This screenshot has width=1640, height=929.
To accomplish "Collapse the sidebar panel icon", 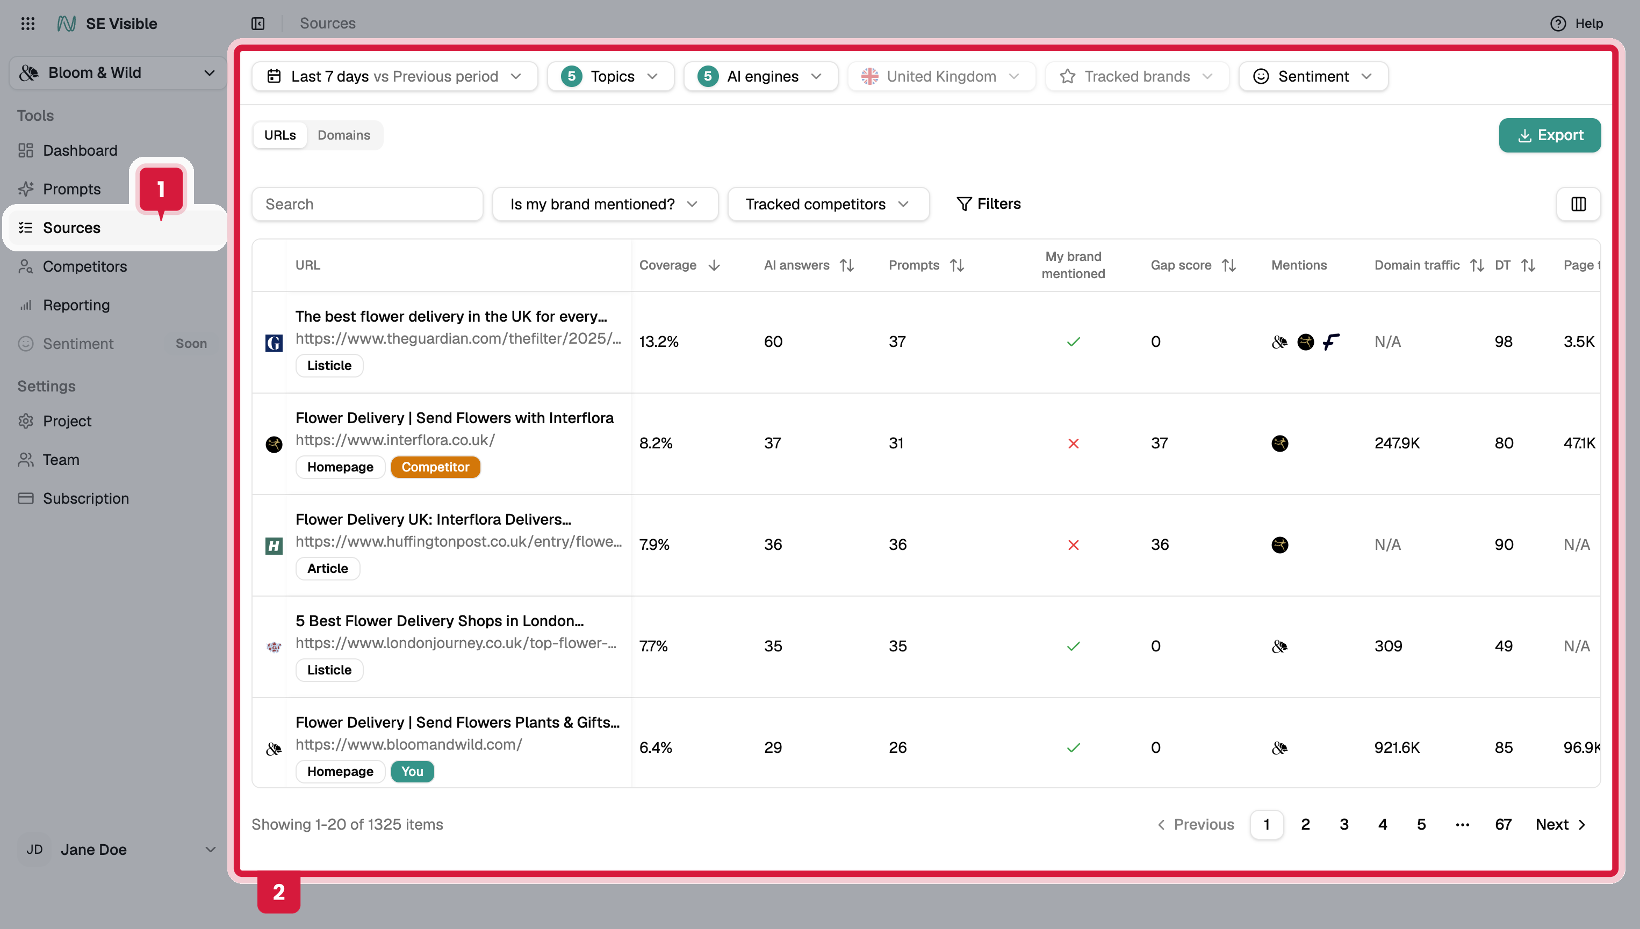I will [258, 24].
